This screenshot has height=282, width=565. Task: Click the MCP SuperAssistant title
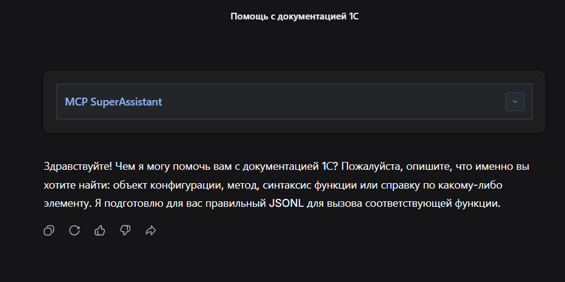pyautogui.click(x=113, y=102)
